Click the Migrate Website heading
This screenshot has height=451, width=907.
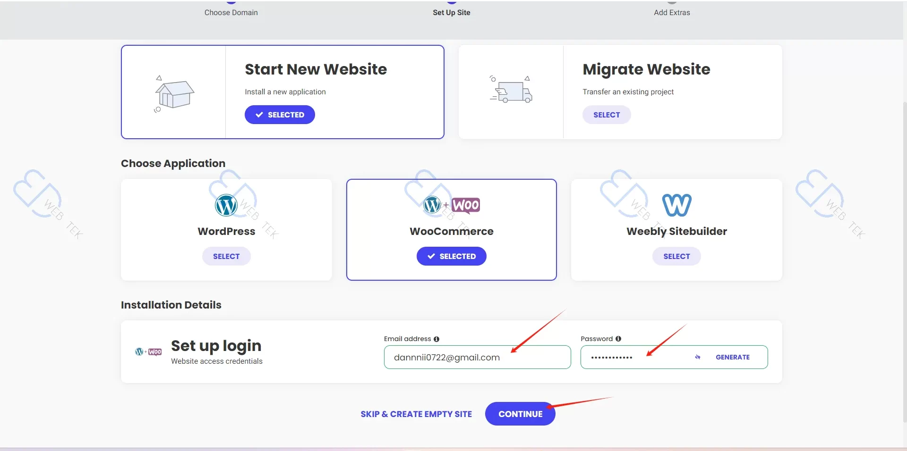coord(646,69)
